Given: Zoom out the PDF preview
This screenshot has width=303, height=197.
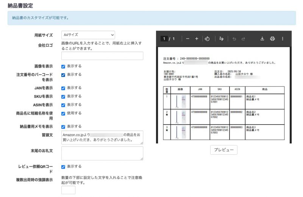Looking at the screenshot, I should (x=187, y=39).
